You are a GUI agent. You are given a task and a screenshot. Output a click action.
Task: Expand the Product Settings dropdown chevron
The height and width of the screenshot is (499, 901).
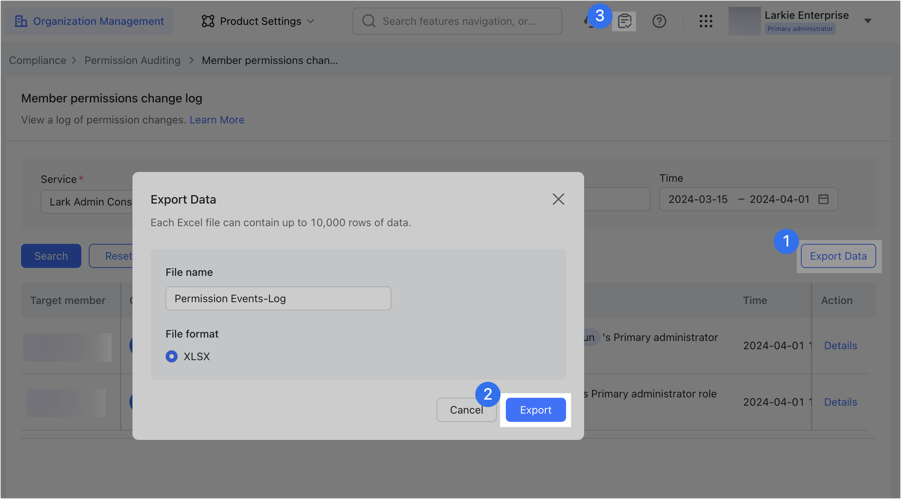(x=310, y=21)
